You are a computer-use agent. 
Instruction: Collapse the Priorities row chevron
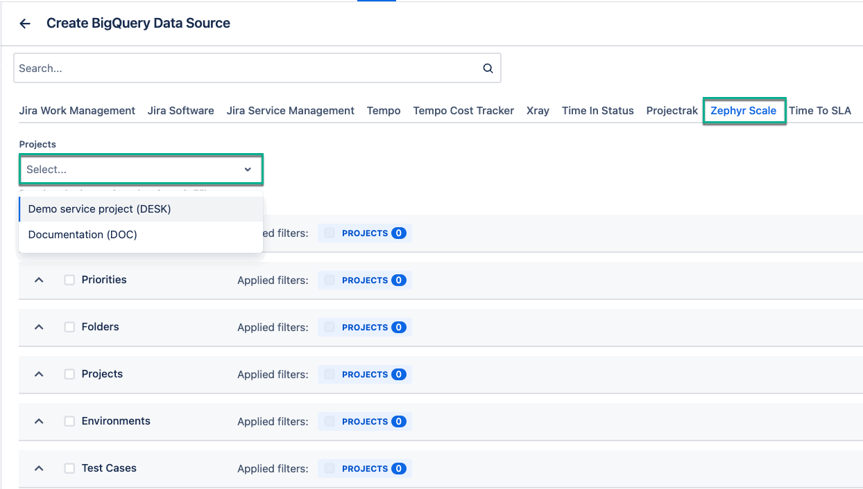pyautogui.click(x=40, y=280)
